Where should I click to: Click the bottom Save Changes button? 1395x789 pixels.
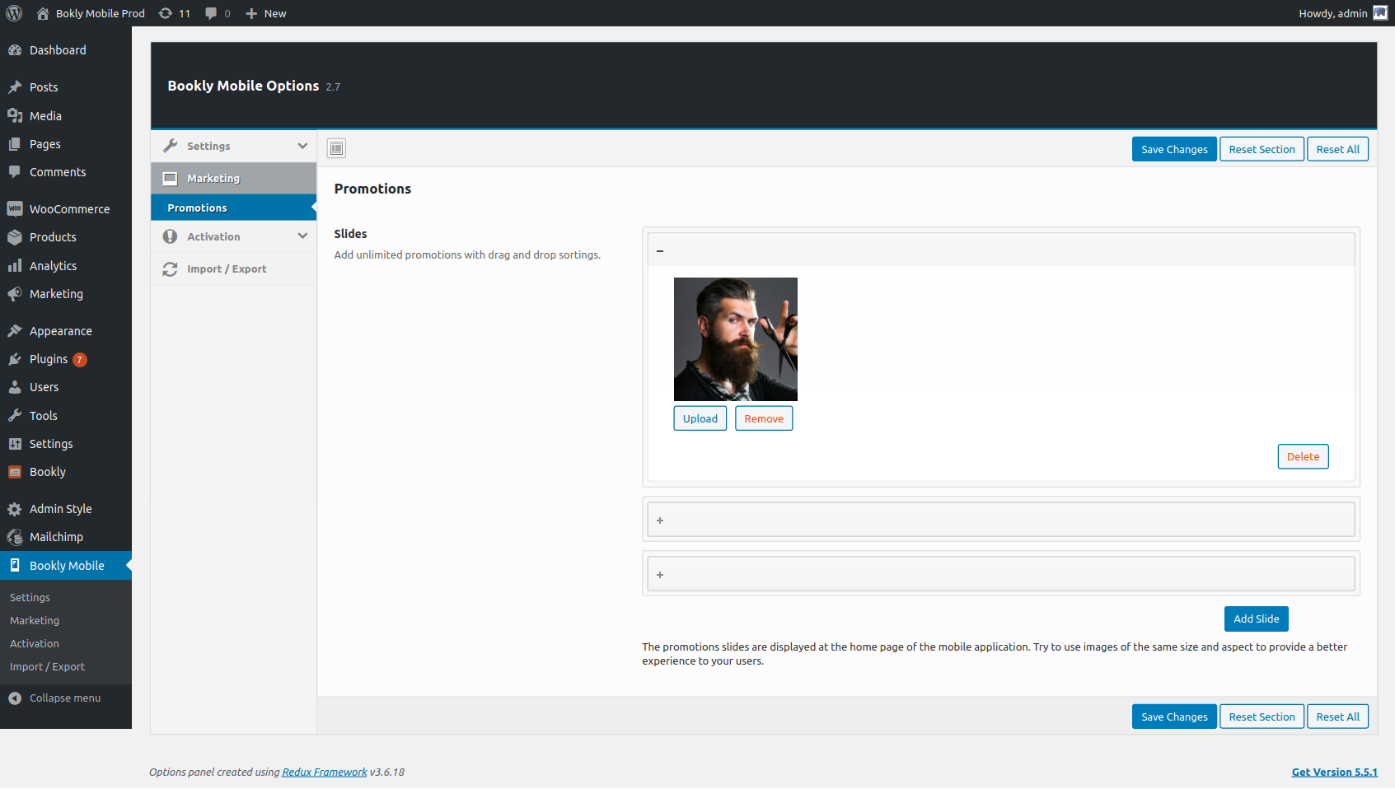1174,717
